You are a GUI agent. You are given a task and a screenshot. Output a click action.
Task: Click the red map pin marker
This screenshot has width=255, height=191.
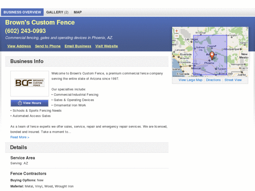212,56
